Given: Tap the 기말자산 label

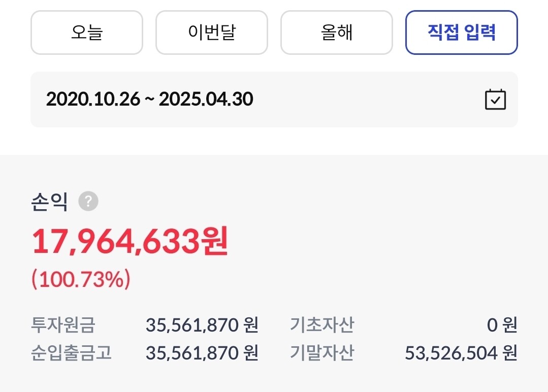Looking at the screenshot, I should click(x=321, y=353).
